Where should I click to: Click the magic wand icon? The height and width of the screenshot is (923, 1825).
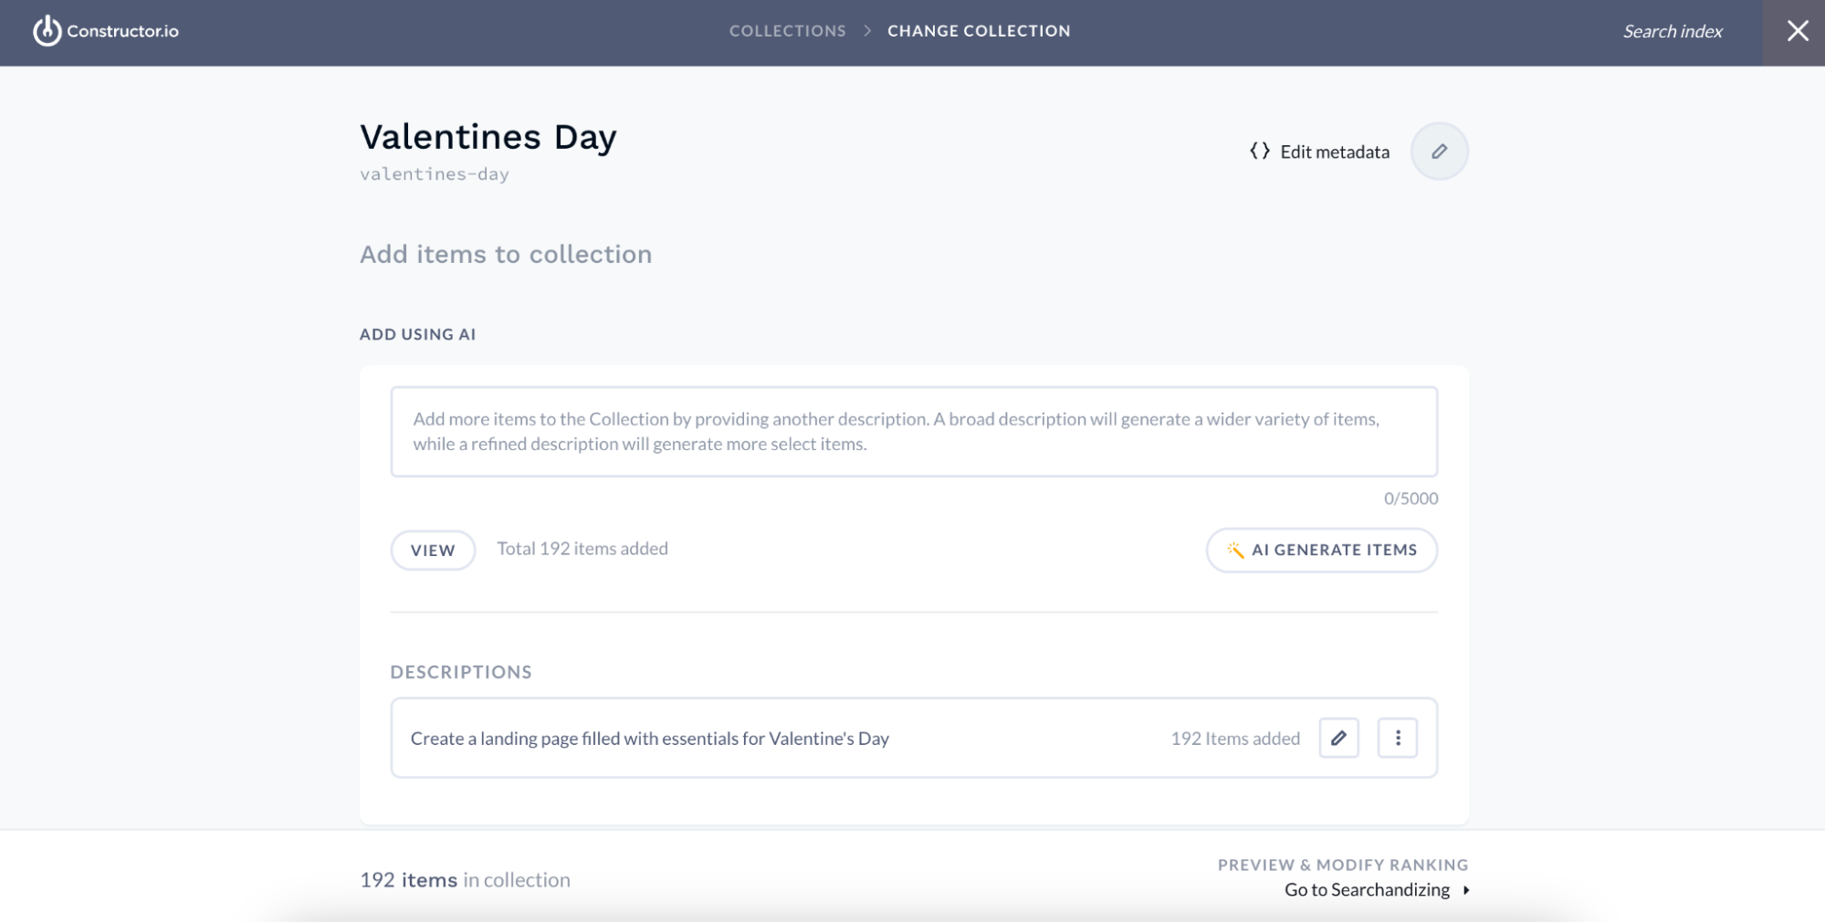pyautogui.click(x=1235, y=550)
